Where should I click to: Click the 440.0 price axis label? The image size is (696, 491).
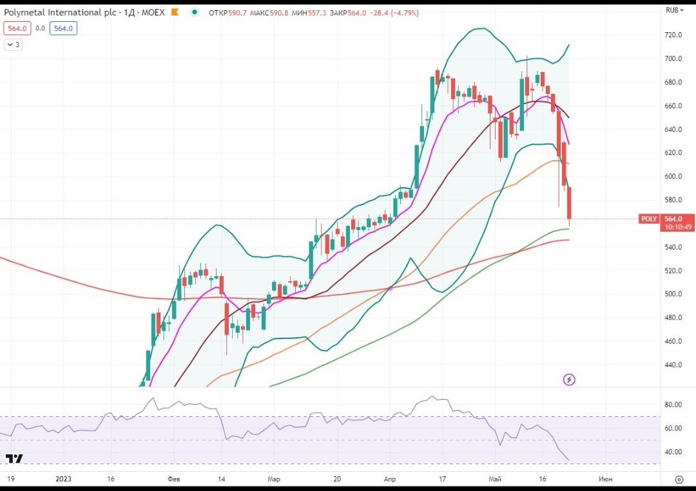click(x=673, y=365)
